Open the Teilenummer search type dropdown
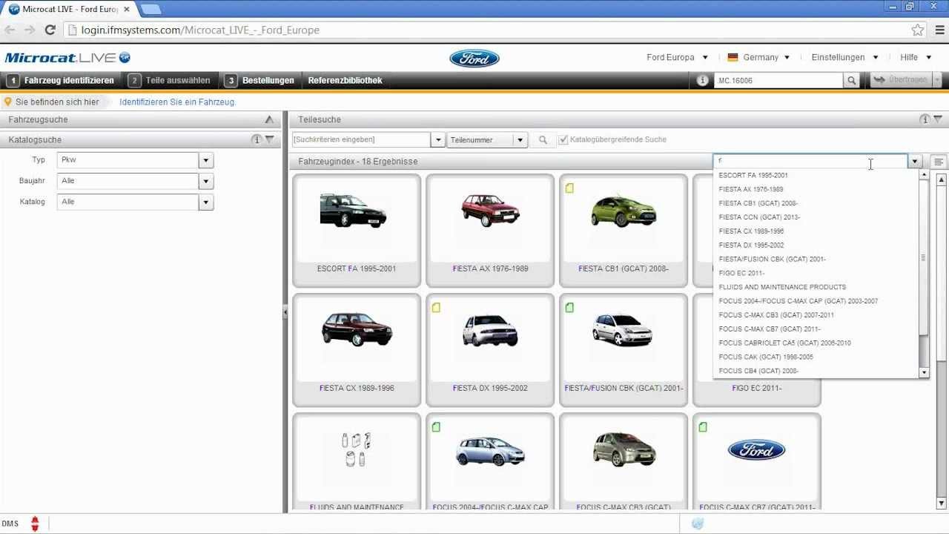Screen dimensions: 949x534 coord(520,139)
